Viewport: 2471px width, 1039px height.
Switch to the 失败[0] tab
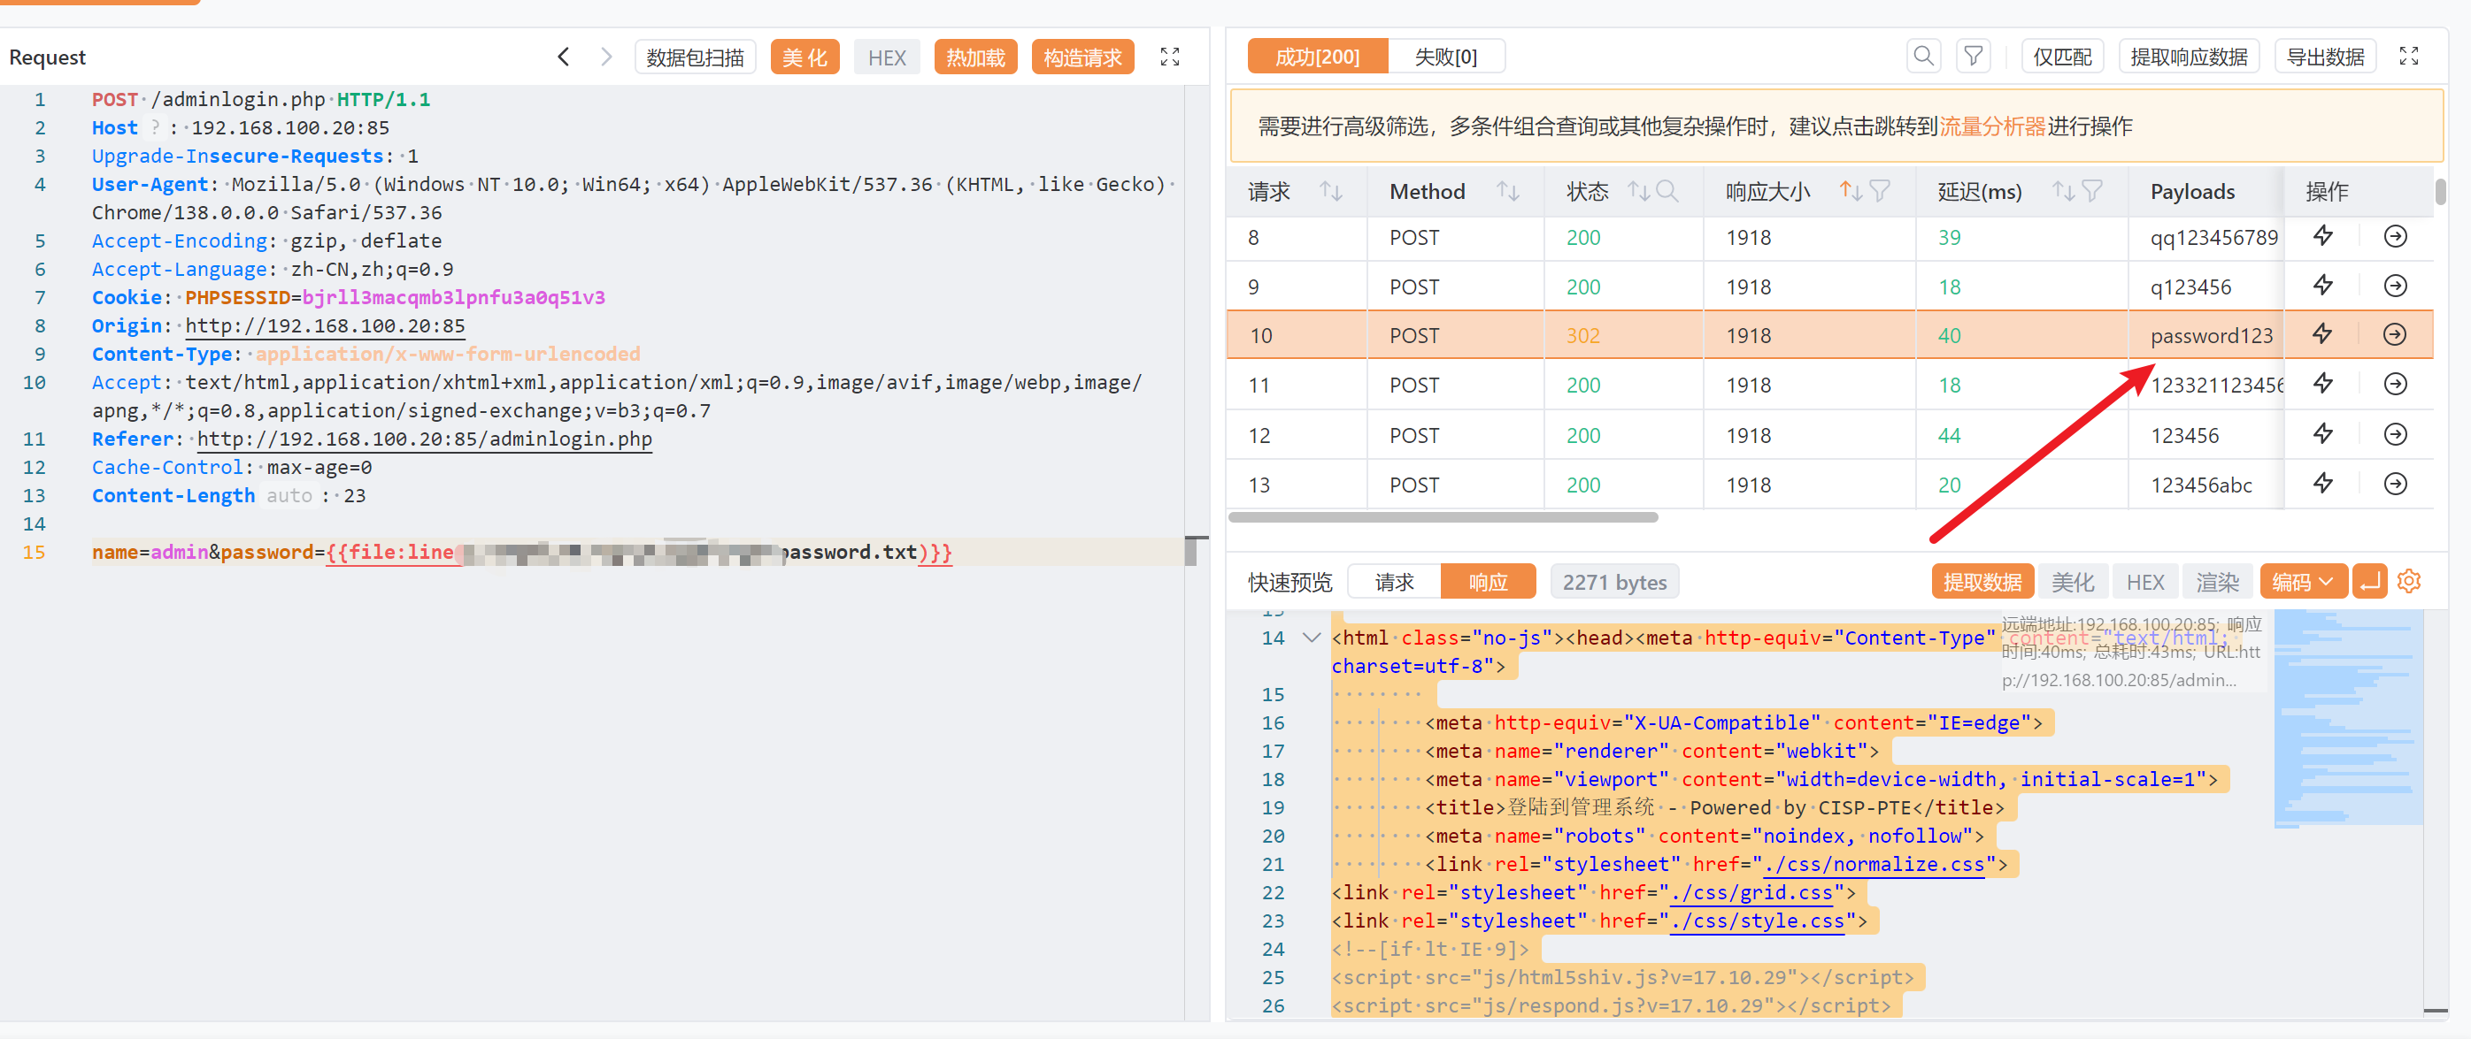point(1444,57)
